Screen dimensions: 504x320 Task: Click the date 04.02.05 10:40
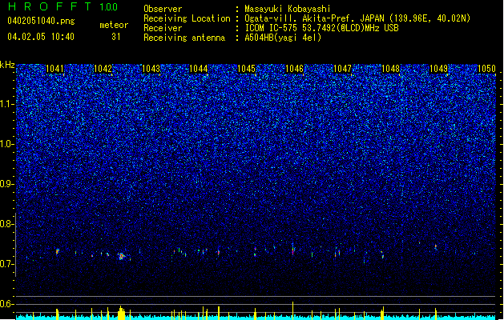click(x=41, y=37)
